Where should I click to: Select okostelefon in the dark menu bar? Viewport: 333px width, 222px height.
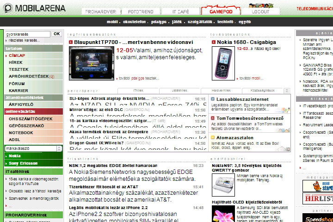[135, 22]
